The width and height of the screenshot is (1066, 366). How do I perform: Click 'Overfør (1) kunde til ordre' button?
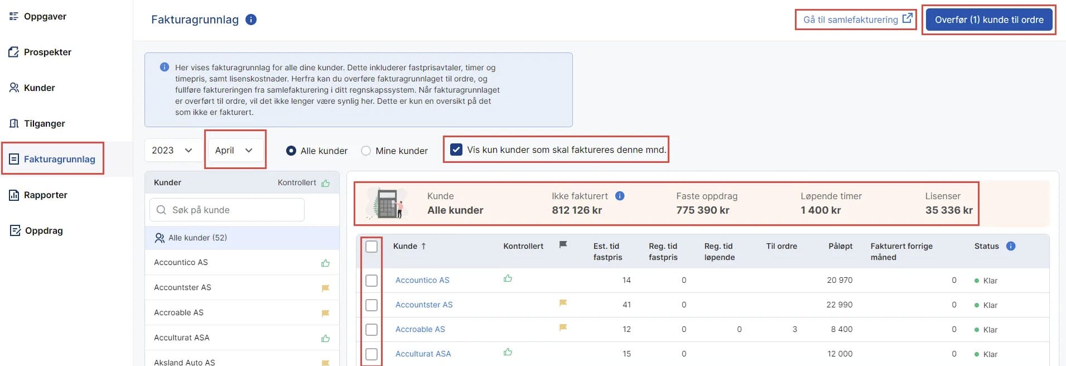988,20
